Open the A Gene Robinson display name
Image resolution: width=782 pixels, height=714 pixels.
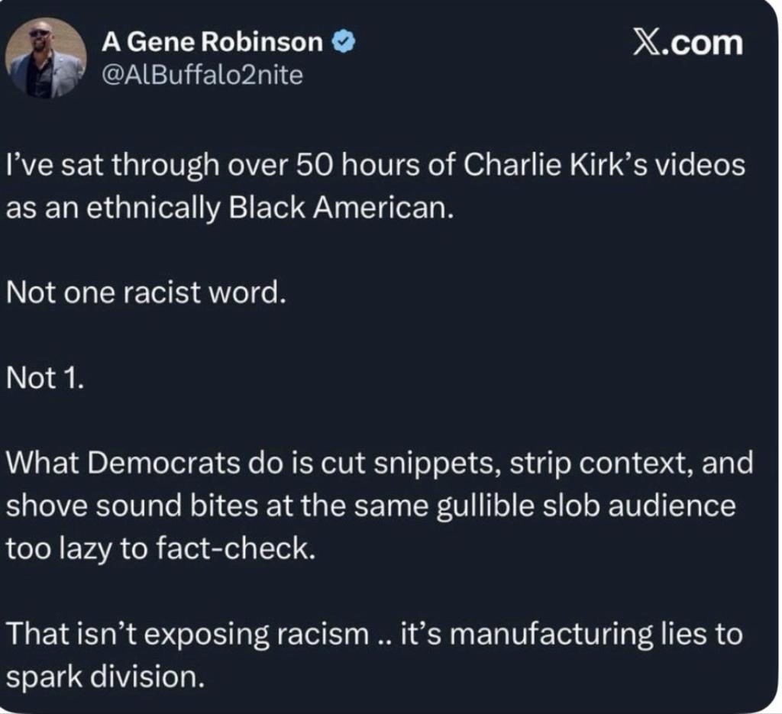click(x=212, y=44)
